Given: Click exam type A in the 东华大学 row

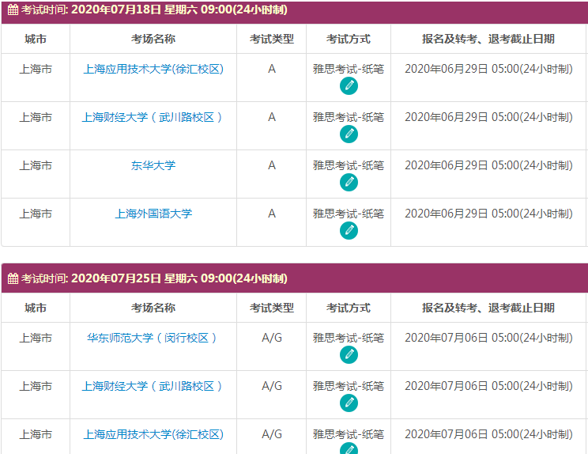Looking at the screenshot, I should tap(272, 165).
